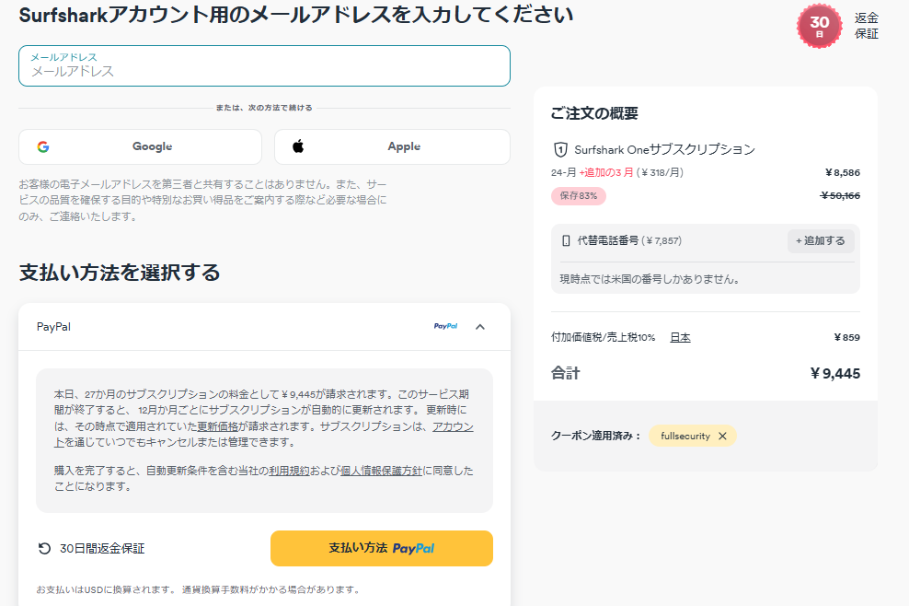This screenshot has height=606, width=909.
Task: Open the 利用規約 terms link
Action: point(289,471)
